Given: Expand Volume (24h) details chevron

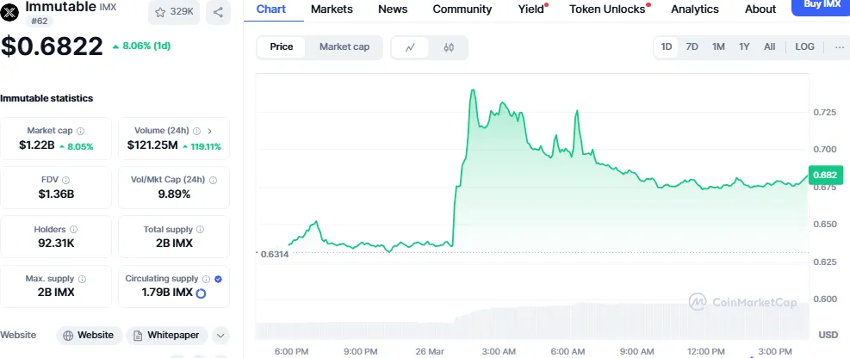Looking at the screenshot, I should 210,131.
